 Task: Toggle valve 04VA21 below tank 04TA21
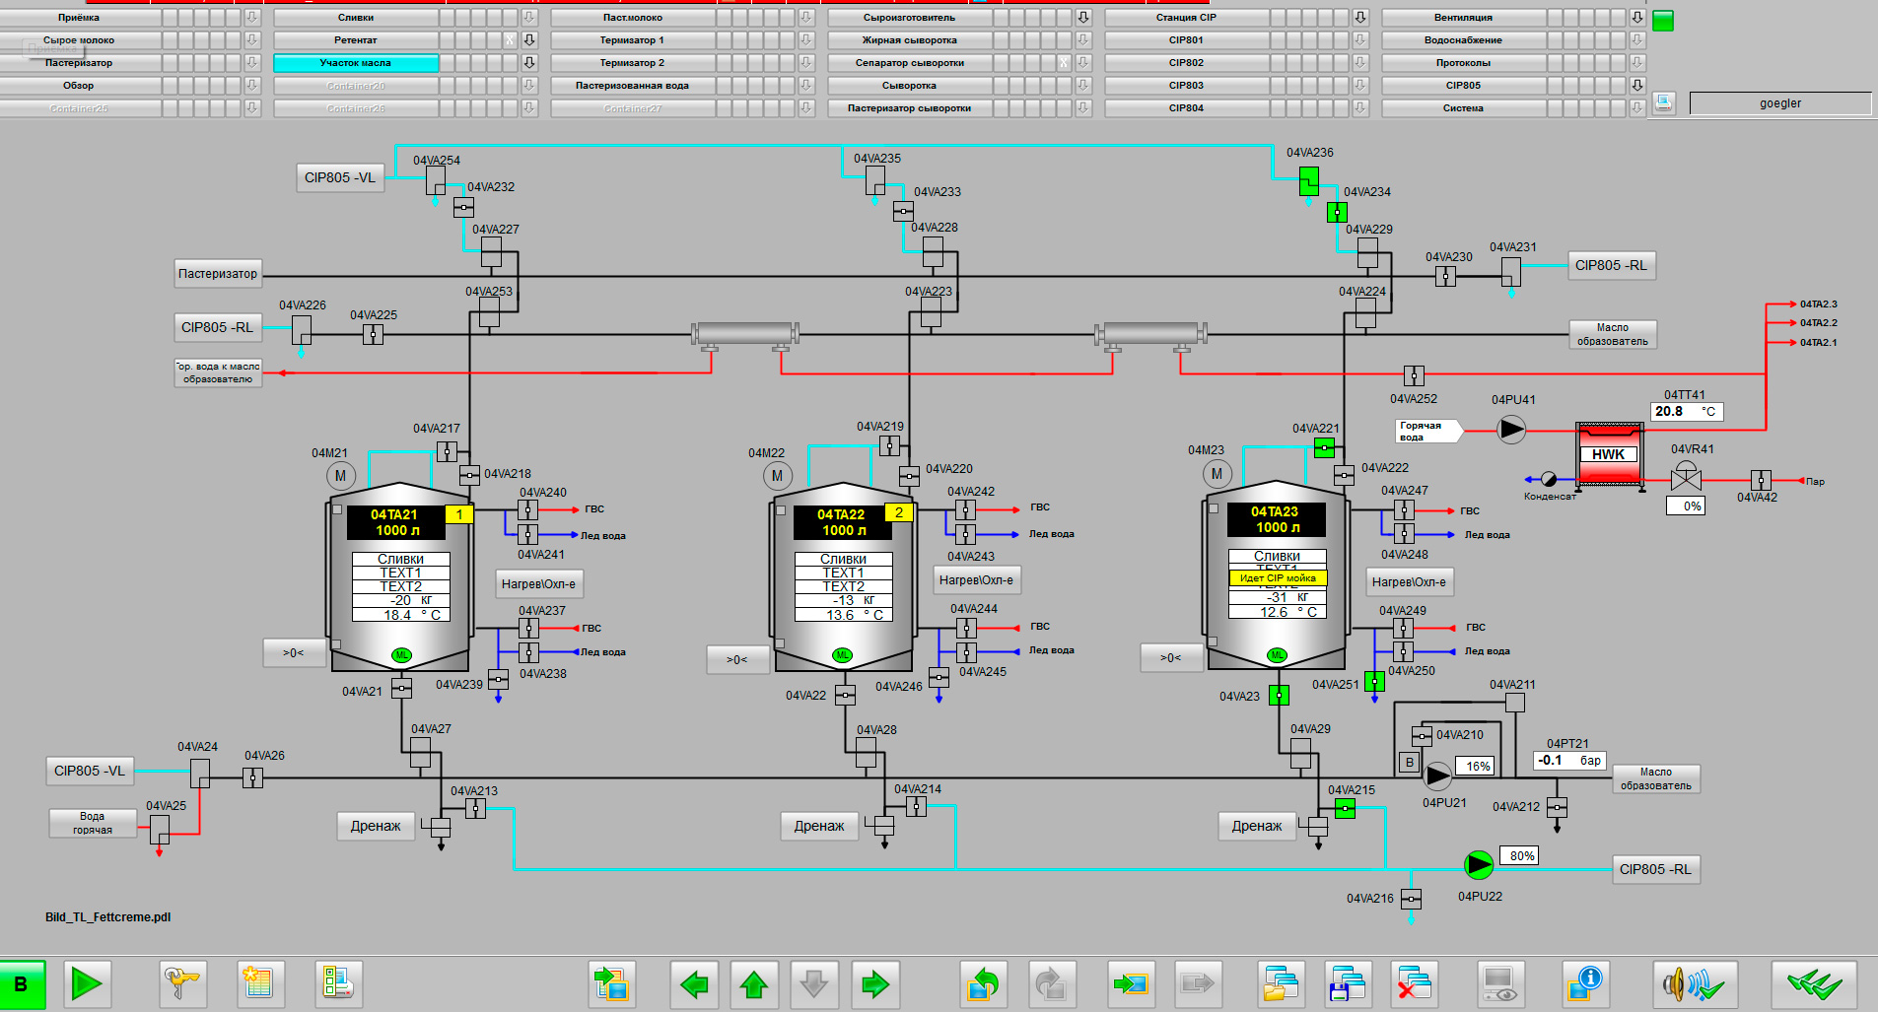click(x=401, y=688)
